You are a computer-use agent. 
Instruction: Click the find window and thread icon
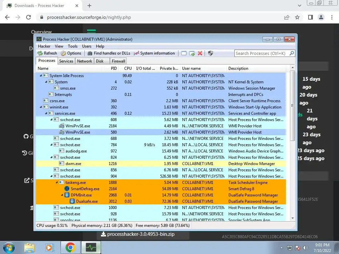point(192,53)
